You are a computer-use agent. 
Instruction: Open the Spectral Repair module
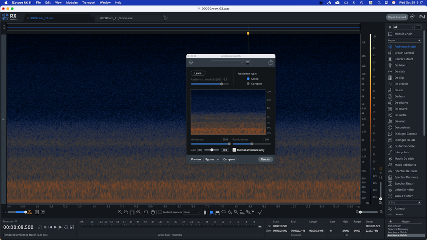click(x=404, y=183)
